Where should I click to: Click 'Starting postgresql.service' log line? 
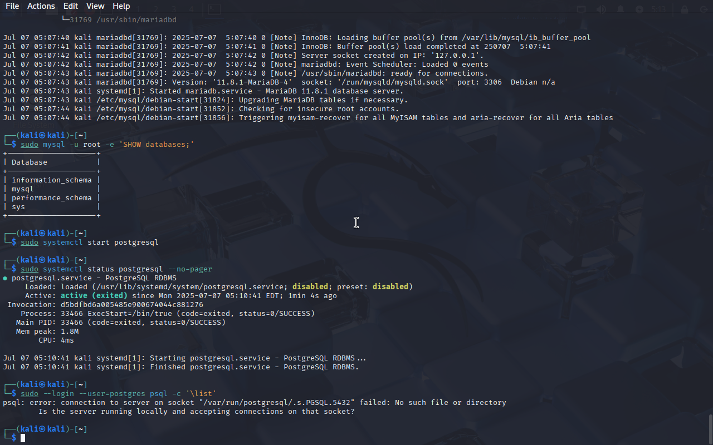185,358
